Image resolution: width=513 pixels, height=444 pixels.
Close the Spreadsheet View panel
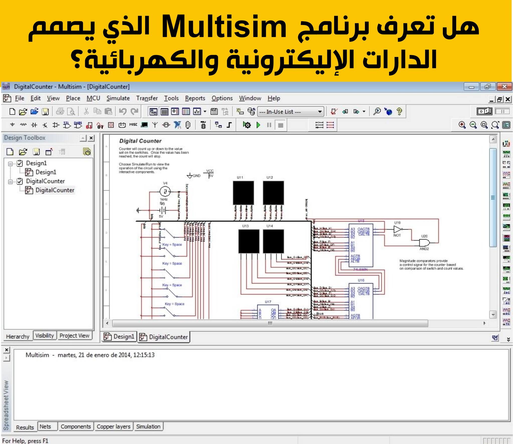7,350
